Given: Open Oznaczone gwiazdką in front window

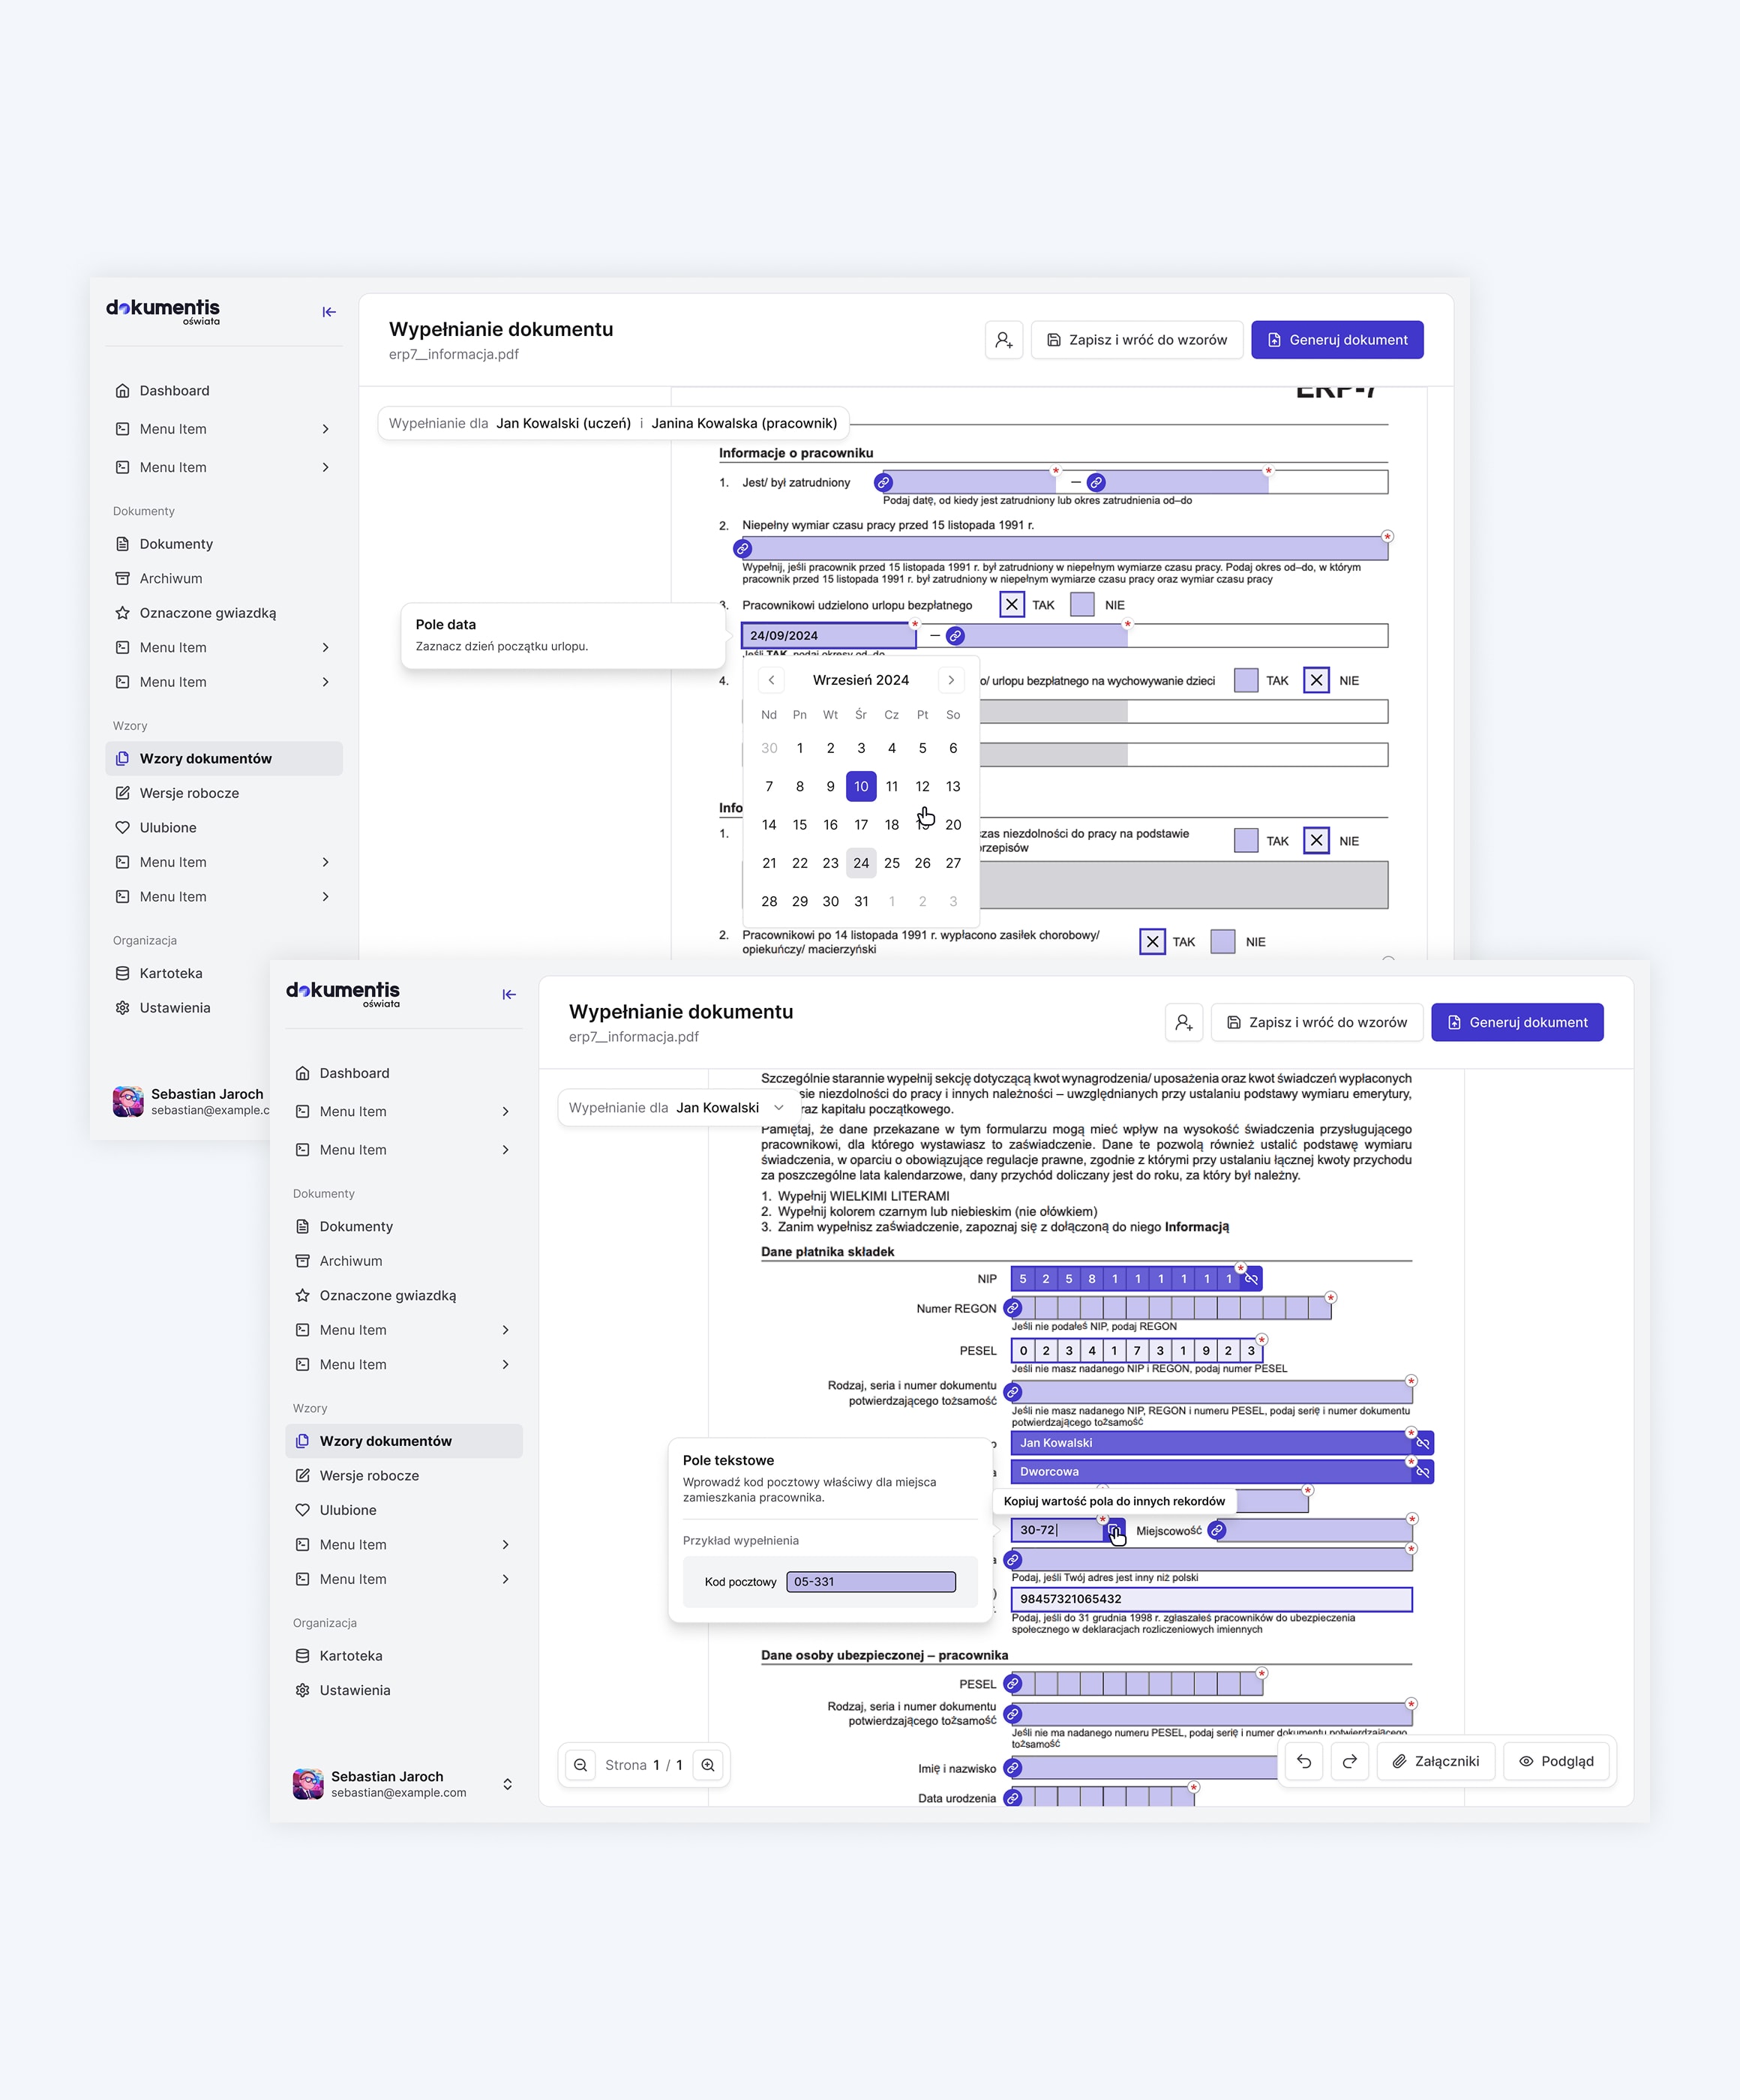Looking at the screenshot, I should tap(404, 1295).
